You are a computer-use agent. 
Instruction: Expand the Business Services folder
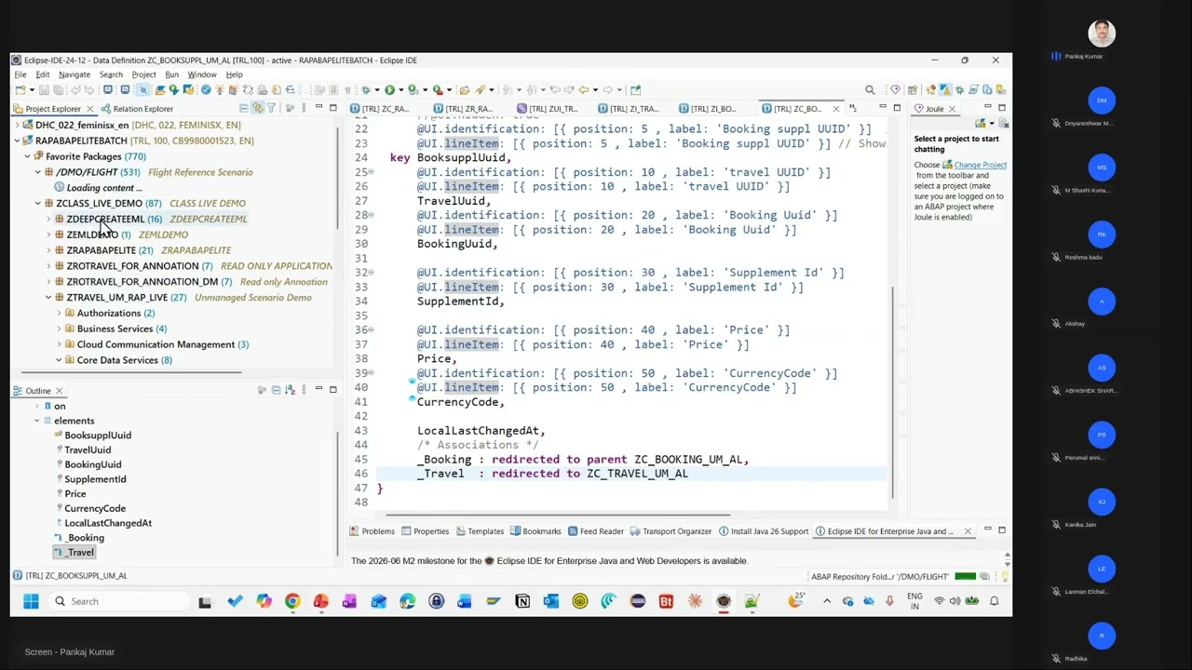(59, 329)
